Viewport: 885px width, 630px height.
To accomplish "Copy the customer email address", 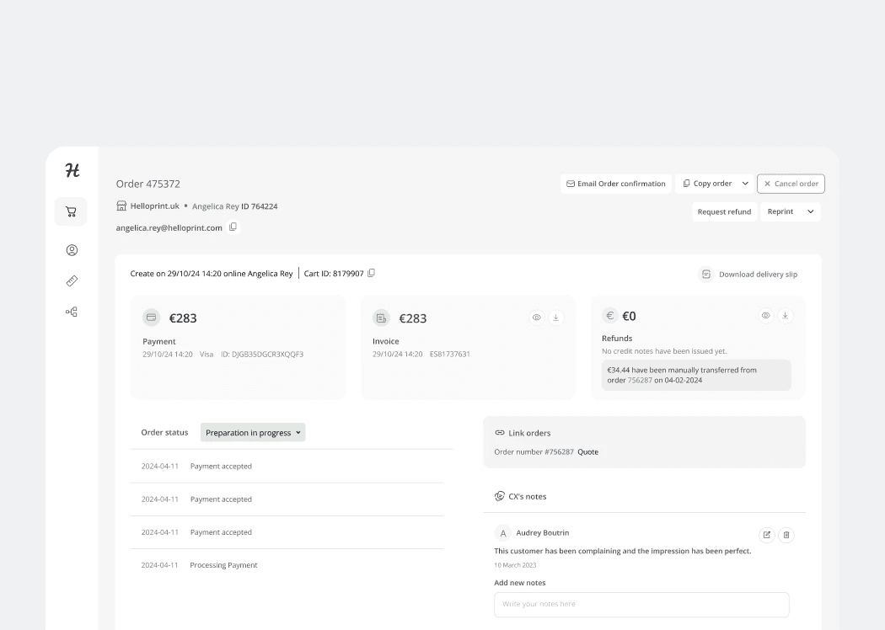I will pyautogui.click(x=233, y=227).
